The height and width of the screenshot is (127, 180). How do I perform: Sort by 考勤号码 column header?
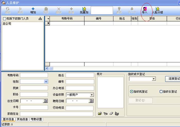click(67, 19)
